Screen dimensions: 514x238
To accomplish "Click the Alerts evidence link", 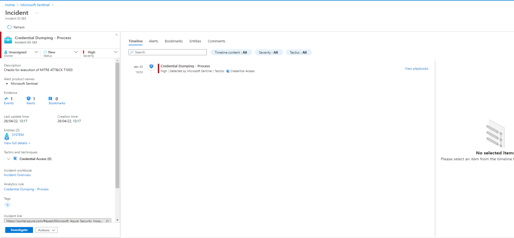I will (31, 103).
